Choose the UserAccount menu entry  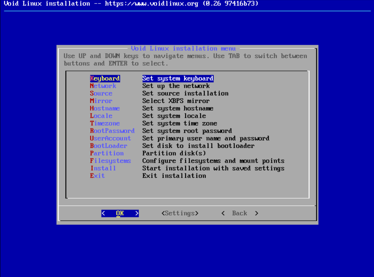tap(111, 138)
